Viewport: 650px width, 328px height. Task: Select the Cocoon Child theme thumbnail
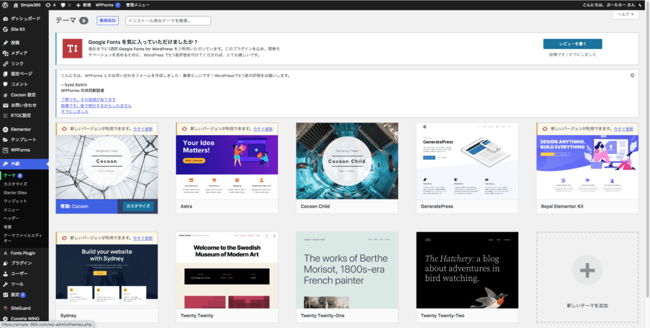pos(347,161)
